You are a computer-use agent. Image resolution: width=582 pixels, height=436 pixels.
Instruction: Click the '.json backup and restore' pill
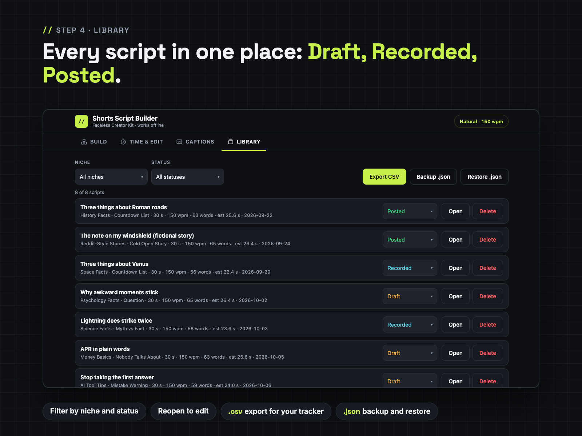point(387,411)
